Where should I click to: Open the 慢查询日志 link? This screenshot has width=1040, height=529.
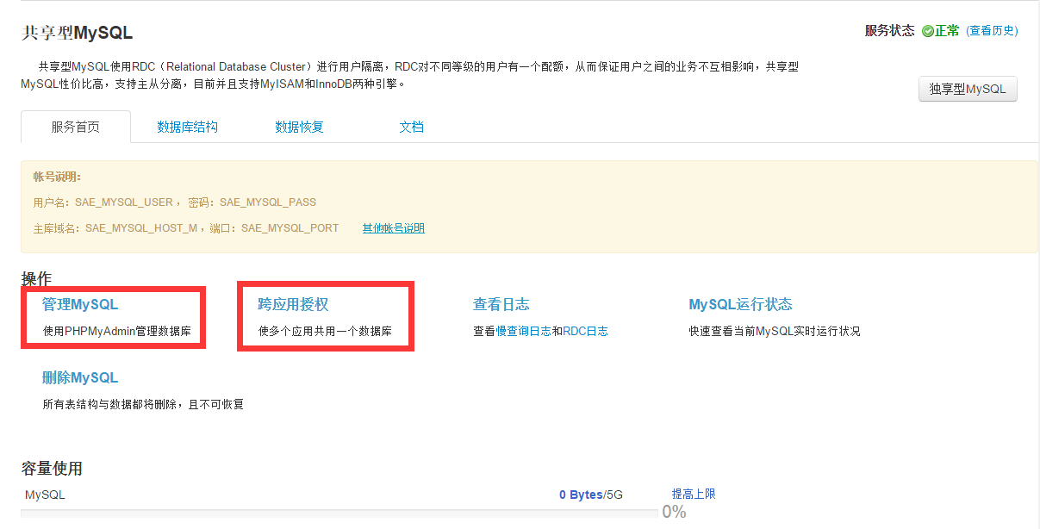pyautogui.click(x=523, y=331)
